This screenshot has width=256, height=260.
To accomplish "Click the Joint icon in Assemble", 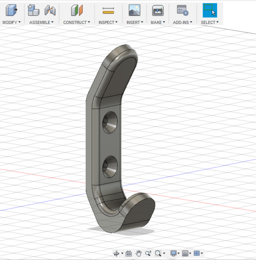I will 50,10.
